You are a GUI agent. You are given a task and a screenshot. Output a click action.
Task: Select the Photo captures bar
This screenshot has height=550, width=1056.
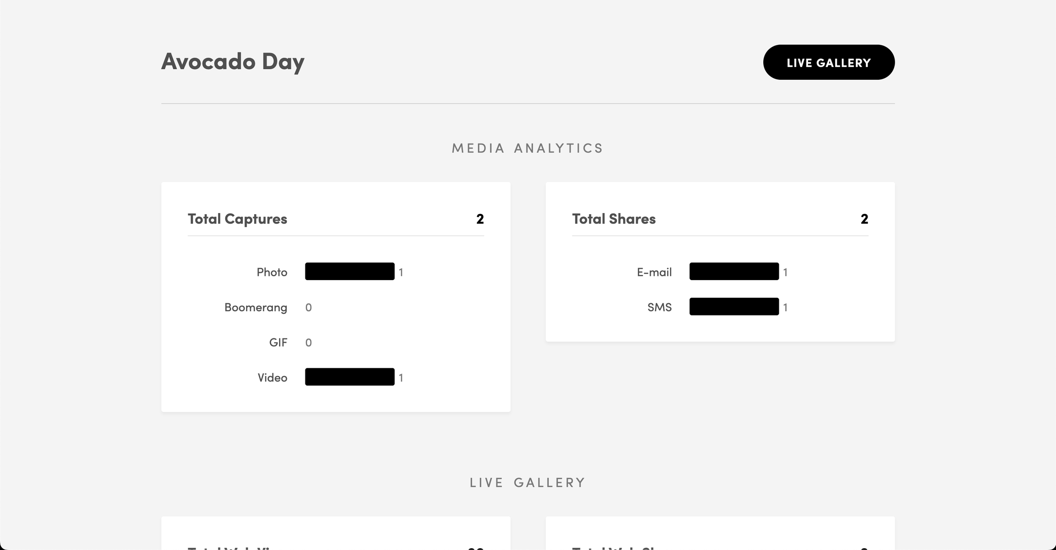tap(350, 272)
